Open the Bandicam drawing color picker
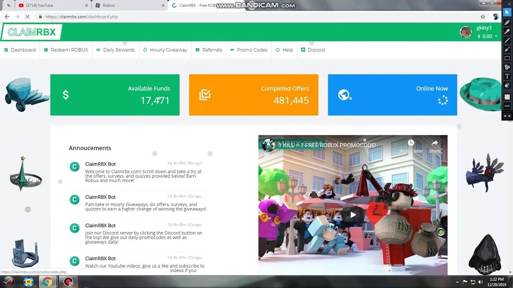The width and height of the screenshot is (513, 288). 507,97
